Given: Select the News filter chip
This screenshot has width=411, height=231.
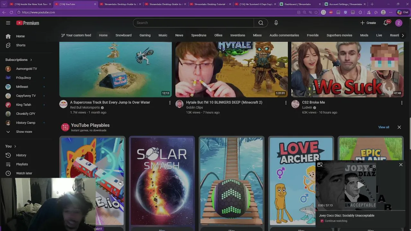Looking at the screenshot, I should coord(179,35).
